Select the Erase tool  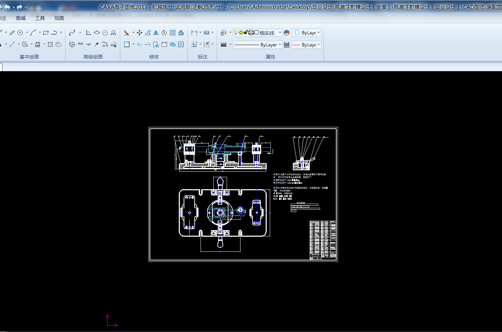(126, 33)
